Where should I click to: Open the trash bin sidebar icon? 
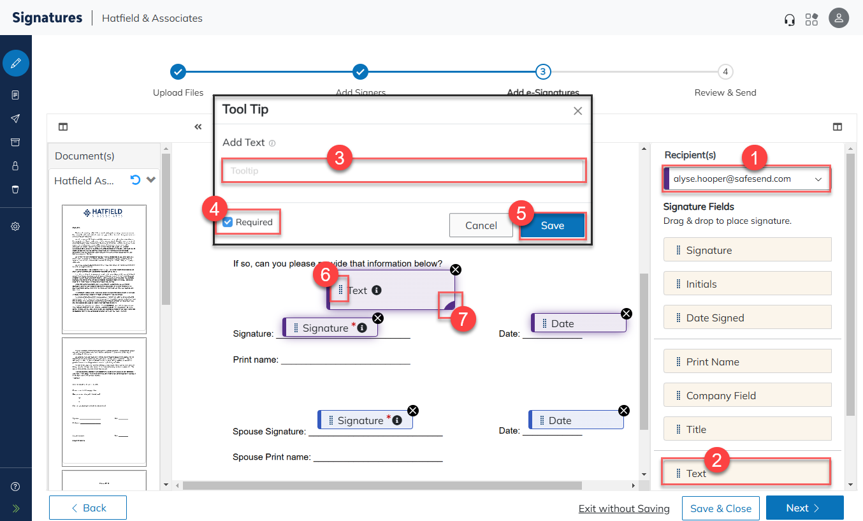point(16,189)
